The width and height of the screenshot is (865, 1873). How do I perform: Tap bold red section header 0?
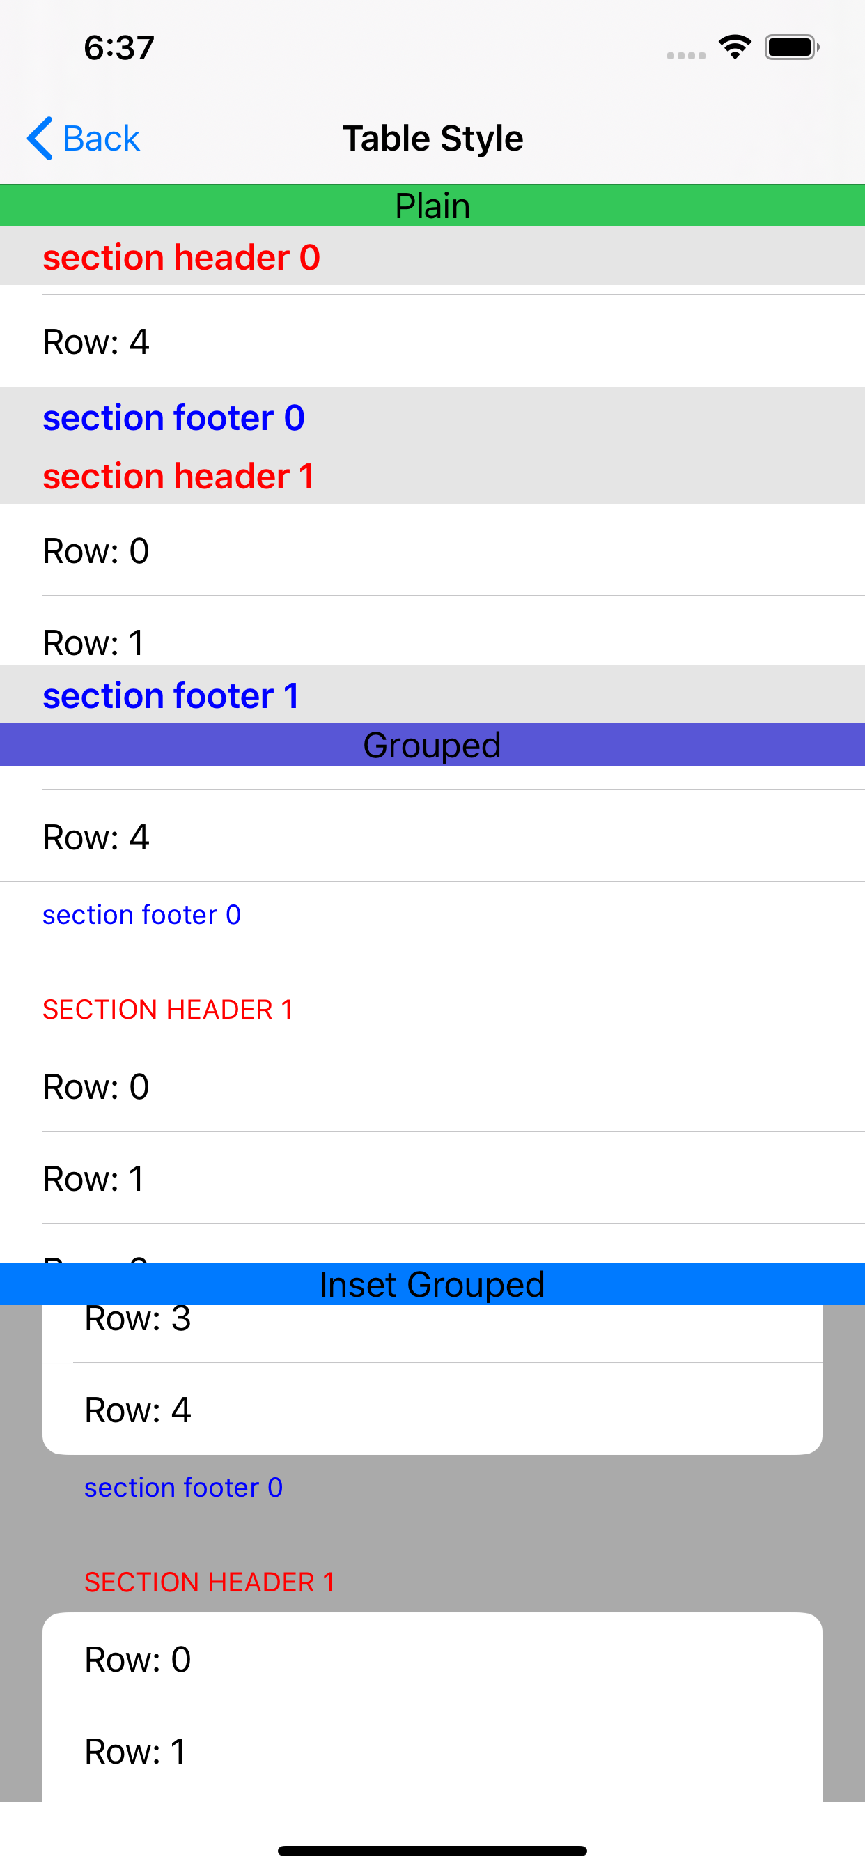tap(182, 257)
